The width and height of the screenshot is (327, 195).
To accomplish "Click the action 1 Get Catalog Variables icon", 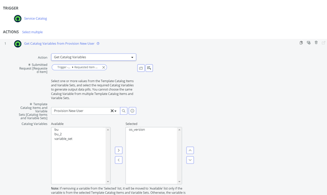I will [x=18, y=44].
